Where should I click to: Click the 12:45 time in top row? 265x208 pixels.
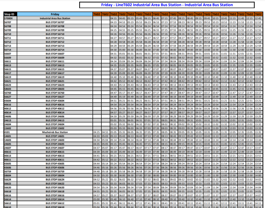[259, 18]
